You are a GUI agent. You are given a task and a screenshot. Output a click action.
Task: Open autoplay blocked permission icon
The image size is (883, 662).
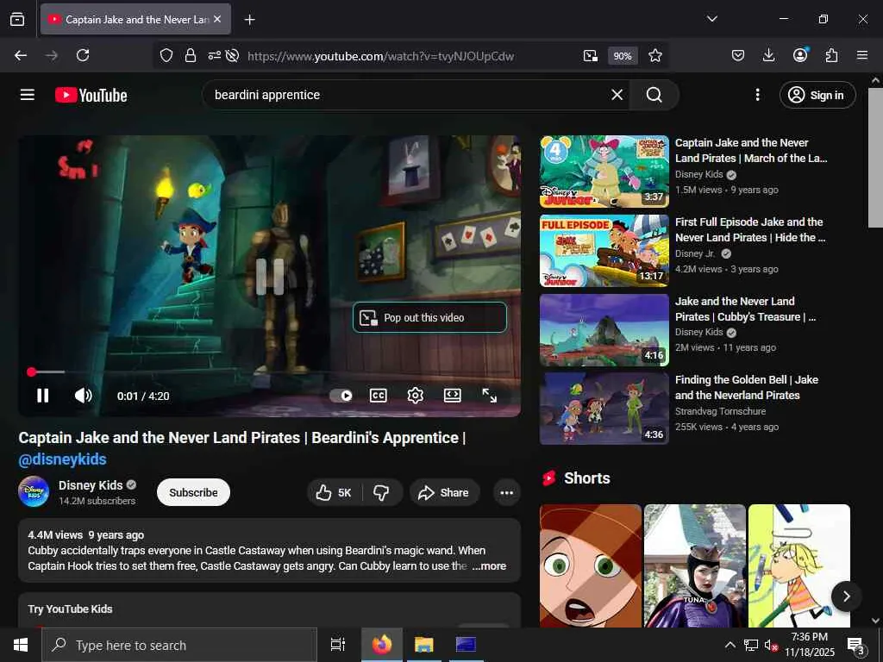[x=232, y=55]
